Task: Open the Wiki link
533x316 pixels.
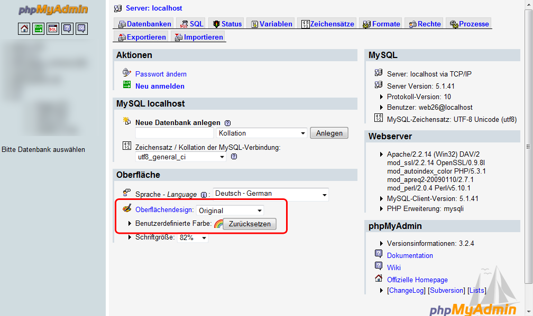Action: pos(393,267)
